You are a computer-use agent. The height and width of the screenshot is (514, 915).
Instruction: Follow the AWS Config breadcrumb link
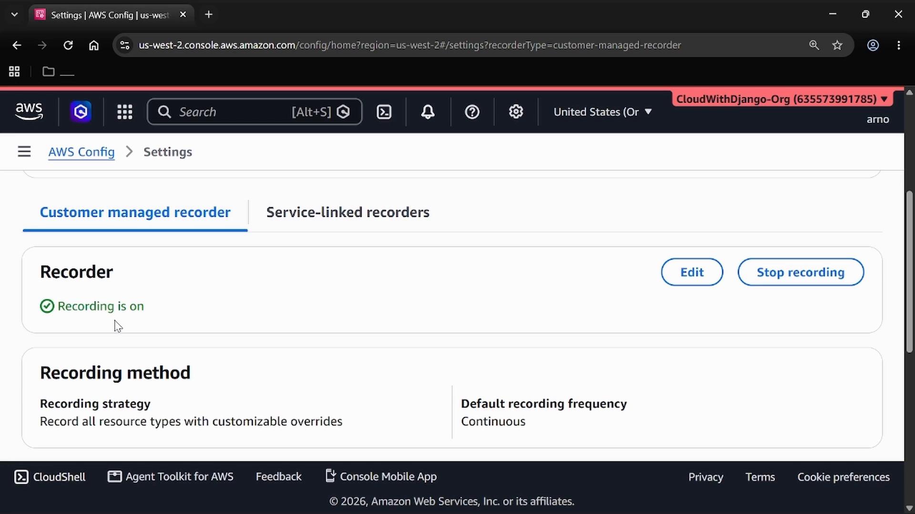[x=81, y=152]
